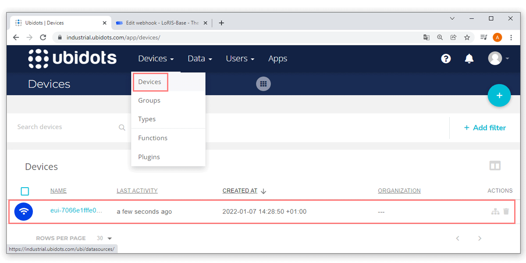
Task: Go to next page arrow
Action: [x=480, y=238]
